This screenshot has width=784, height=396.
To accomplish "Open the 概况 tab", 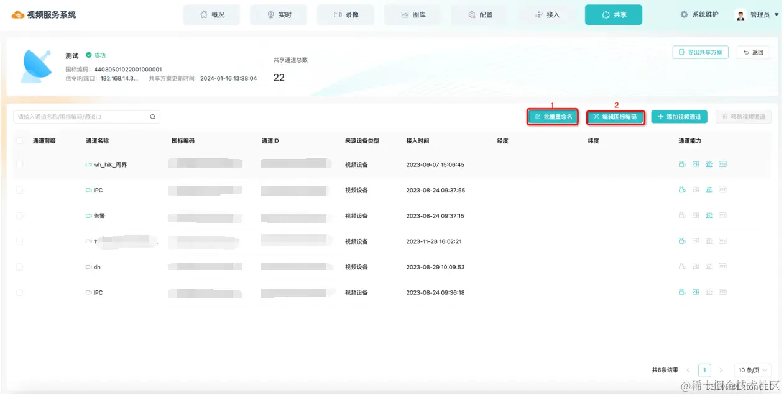I will (x=211, y=14).
